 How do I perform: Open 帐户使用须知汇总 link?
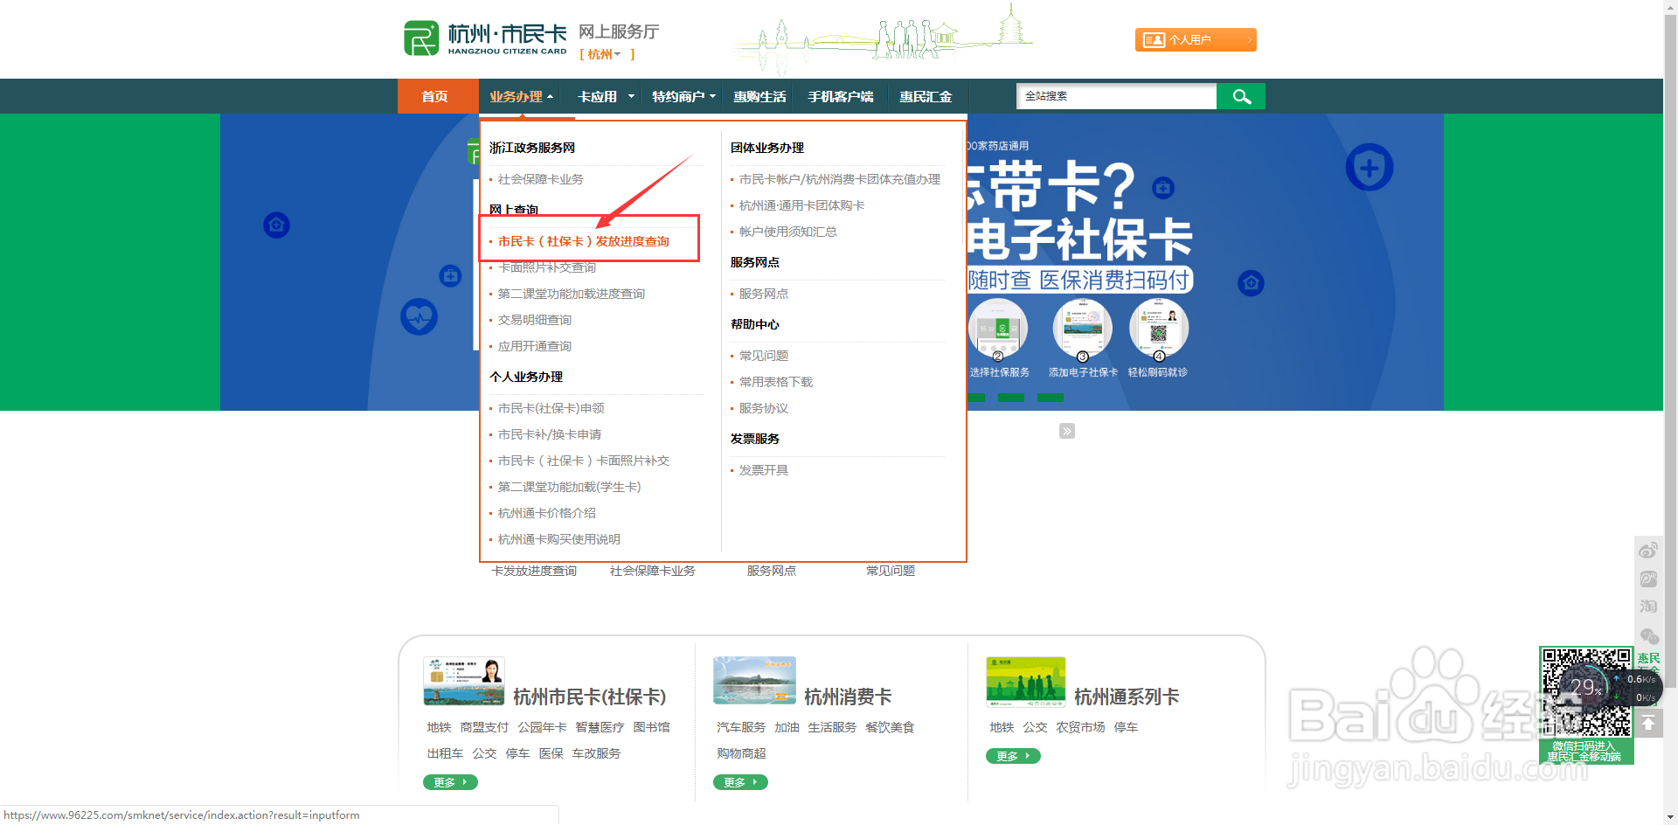tap(788, 232)
